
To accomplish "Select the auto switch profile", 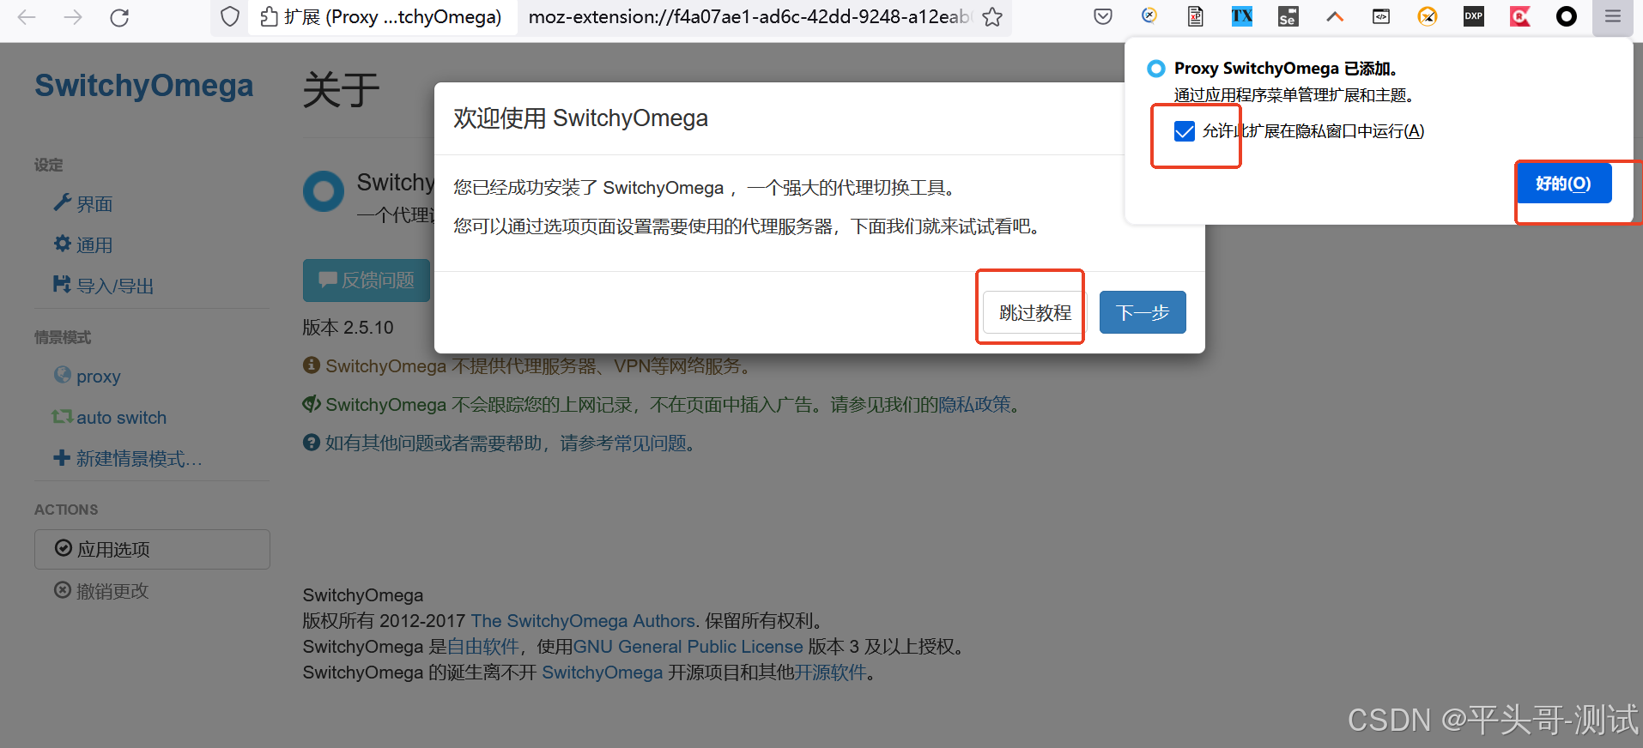I will 110,418.
